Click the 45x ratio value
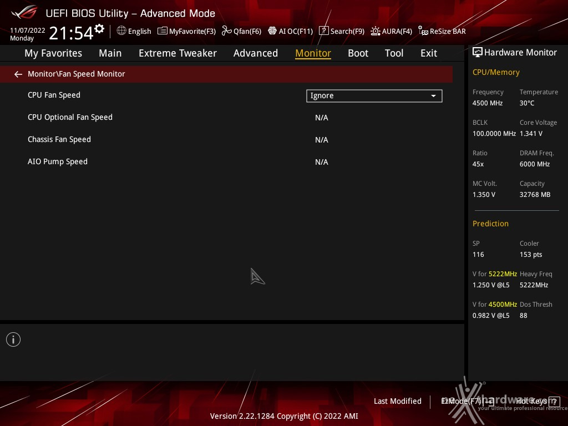This screenshot has height=426, width=568. click(x=478, y=164)
